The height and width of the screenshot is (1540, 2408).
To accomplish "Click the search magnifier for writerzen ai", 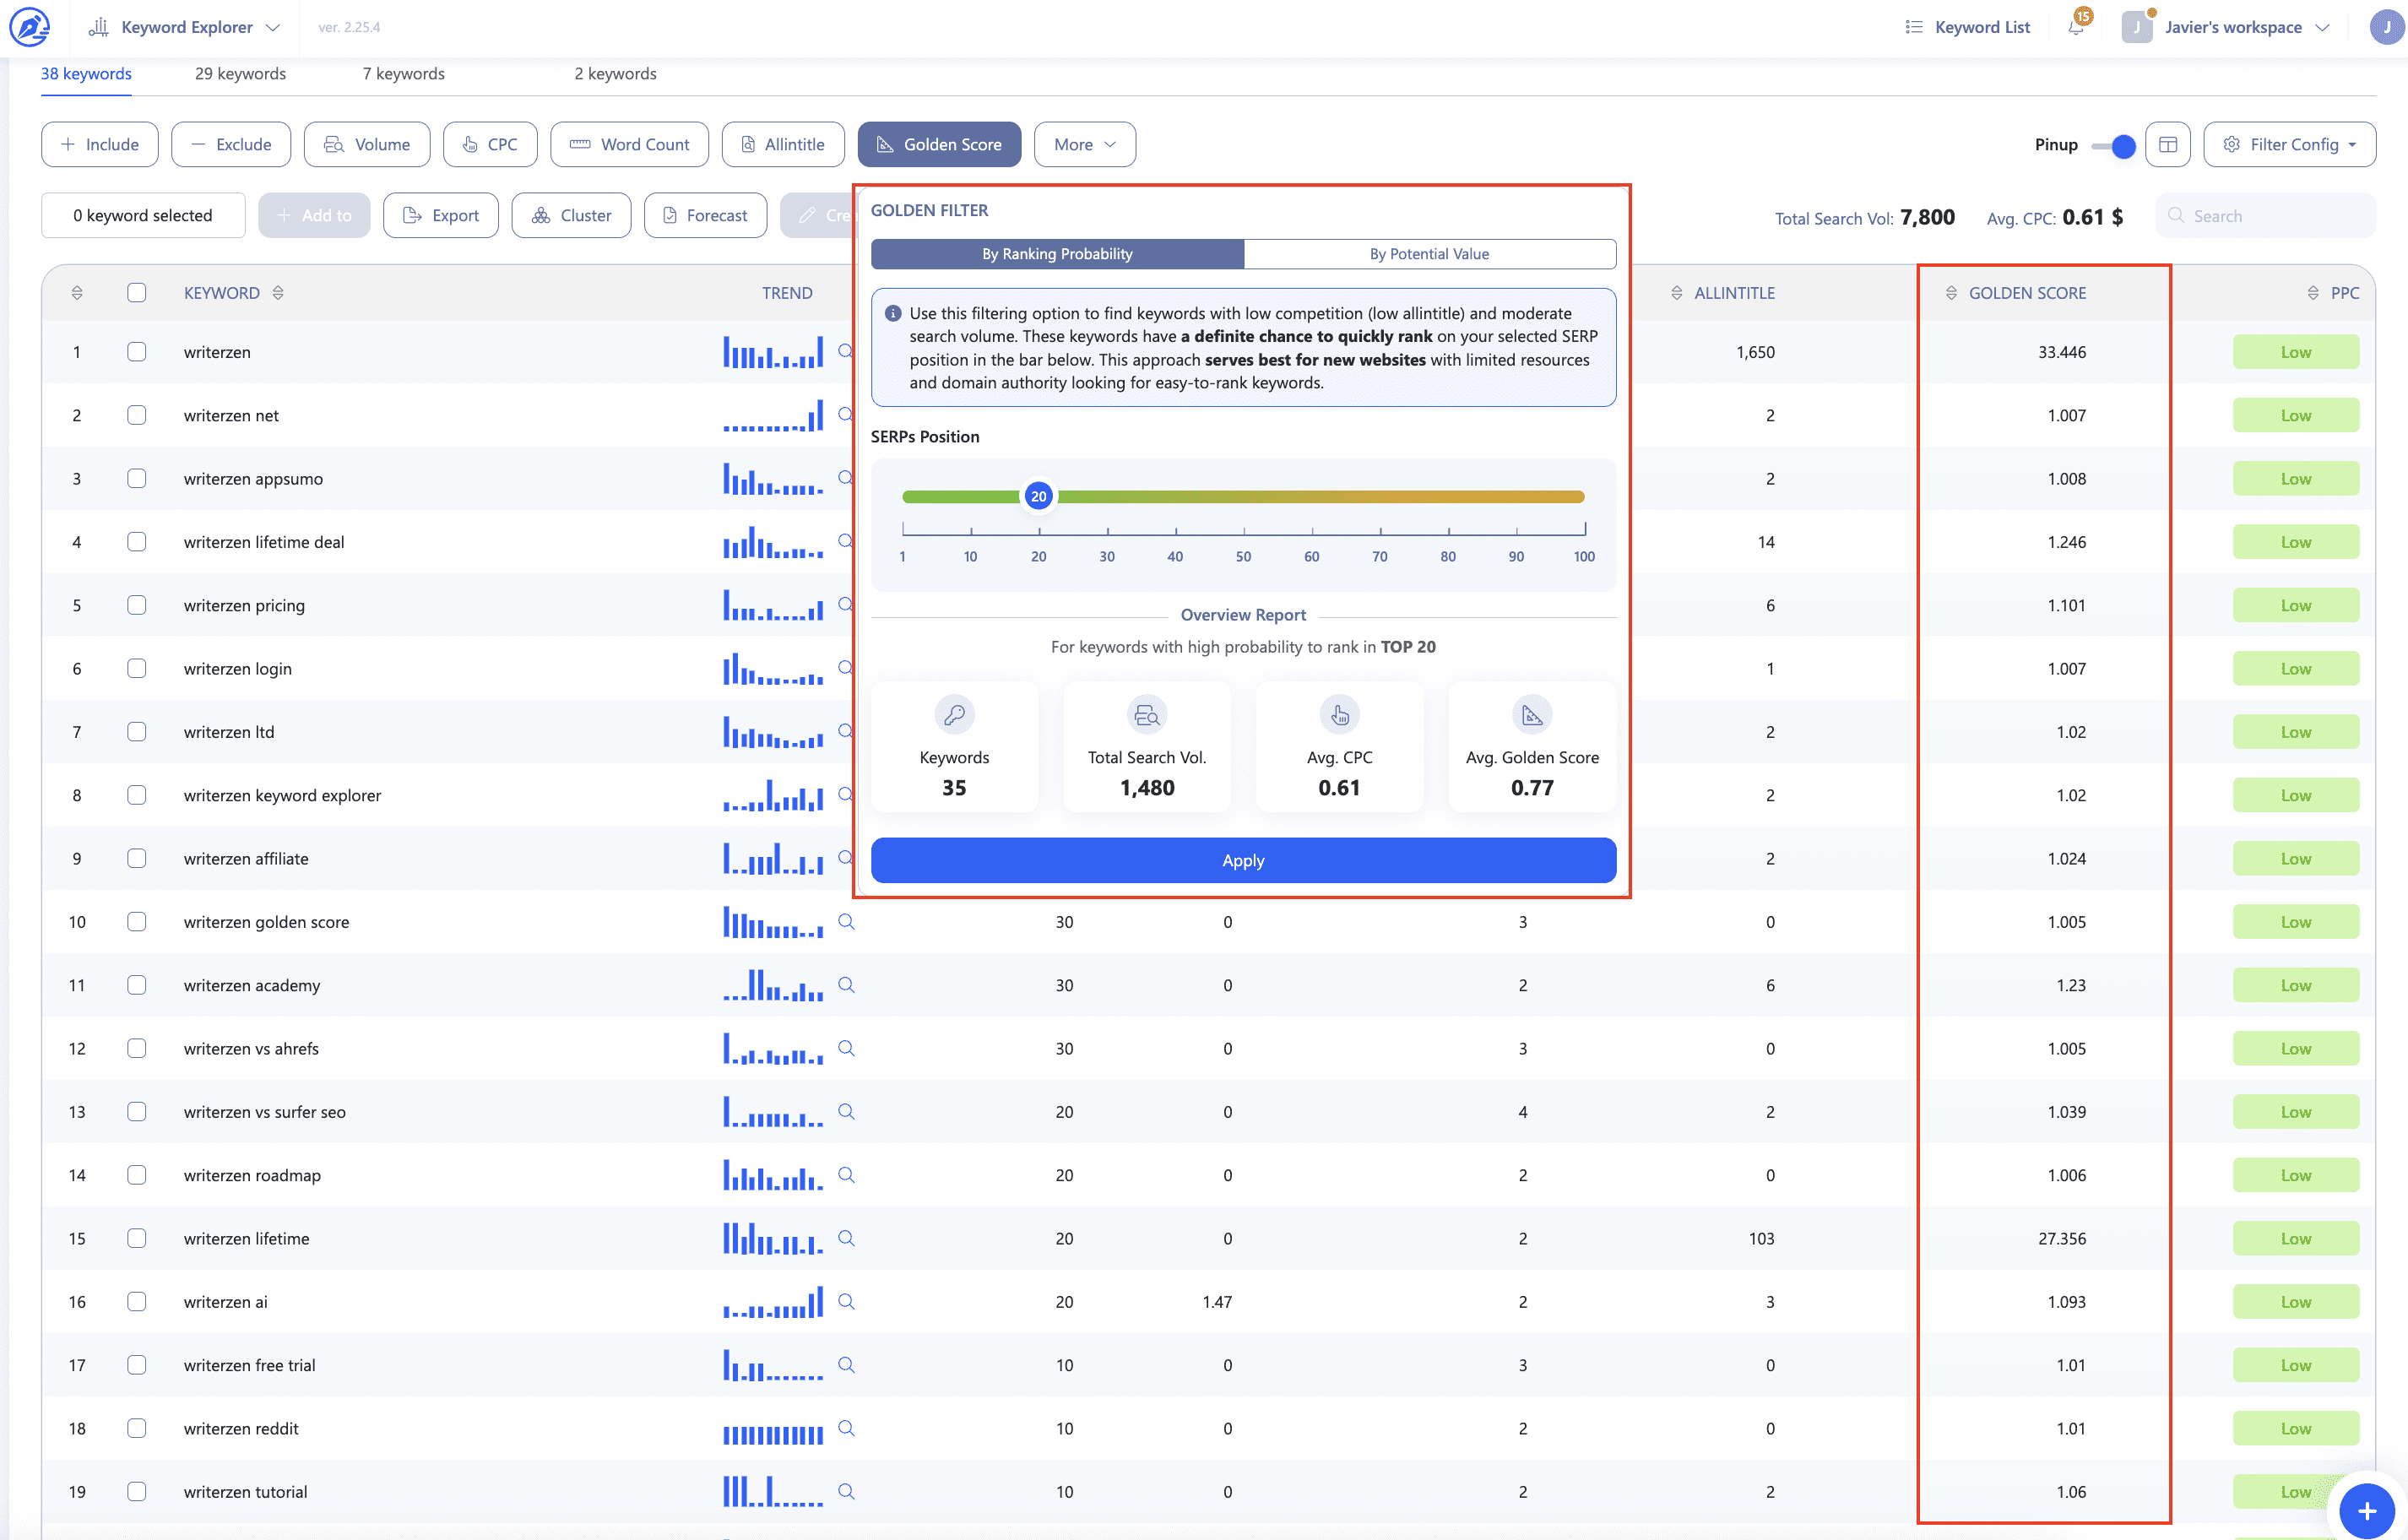I will [846, 1301].
